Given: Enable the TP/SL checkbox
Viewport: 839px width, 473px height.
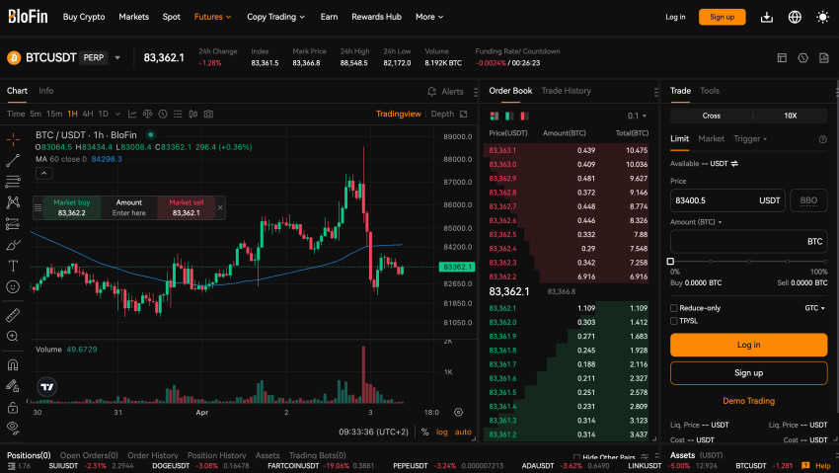Looking at the screenshot, I should coord(674,321).
